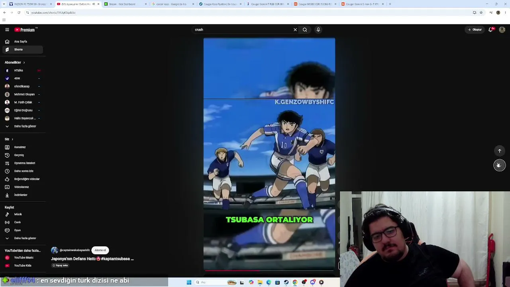Screen dimensions: 510x287
Task: Click the browser back arrow
Action: (x=4, y=12)
